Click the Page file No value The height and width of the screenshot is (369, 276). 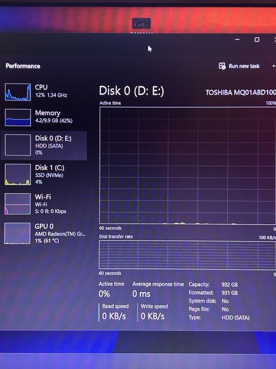click(x=225, y=309)
